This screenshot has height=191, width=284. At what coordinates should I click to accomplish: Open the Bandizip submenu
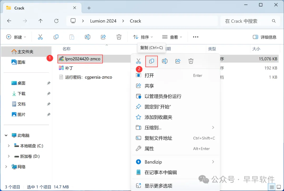coord(175,162)
